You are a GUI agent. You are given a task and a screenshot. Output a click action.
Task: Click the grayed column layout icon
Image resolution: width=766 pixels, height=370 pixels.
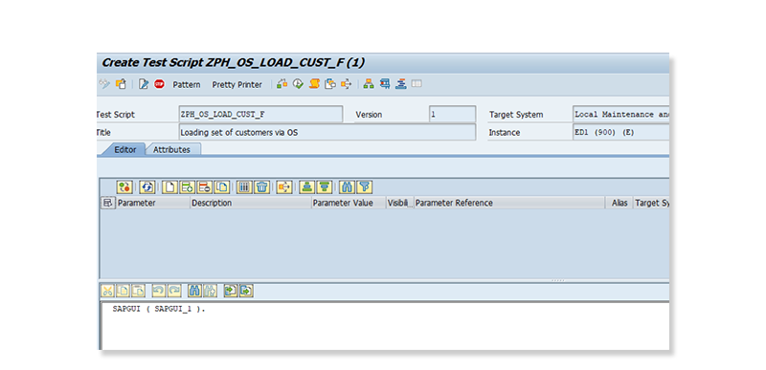pyautogui.click(x=417, y=84)
